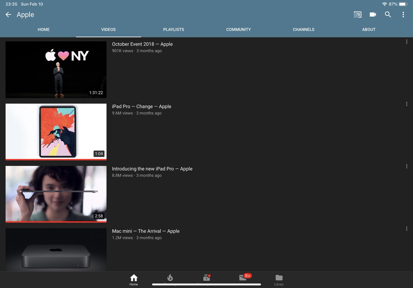Play the thumbnail of person holding iPad
Image resolution: width=413 pixels, height=288 pixels.
pos(56,194)
